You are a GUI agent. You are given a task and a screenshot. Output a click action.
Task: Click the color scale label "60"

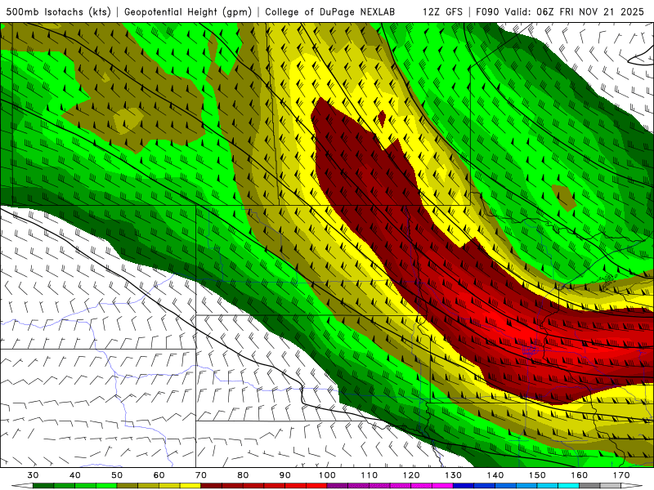click(159, 475)
